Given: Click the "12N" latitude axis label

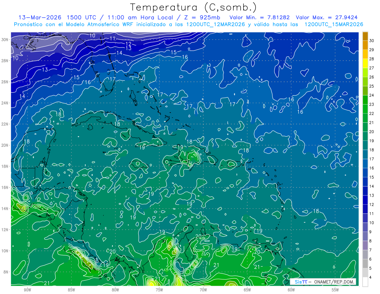Looking at the screenshot, I should coord(4,230).
